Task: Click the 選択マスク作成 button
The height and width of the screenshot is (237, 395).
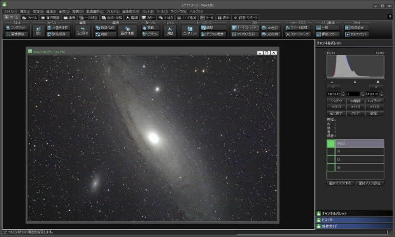Action: click(x=341, y=183)
